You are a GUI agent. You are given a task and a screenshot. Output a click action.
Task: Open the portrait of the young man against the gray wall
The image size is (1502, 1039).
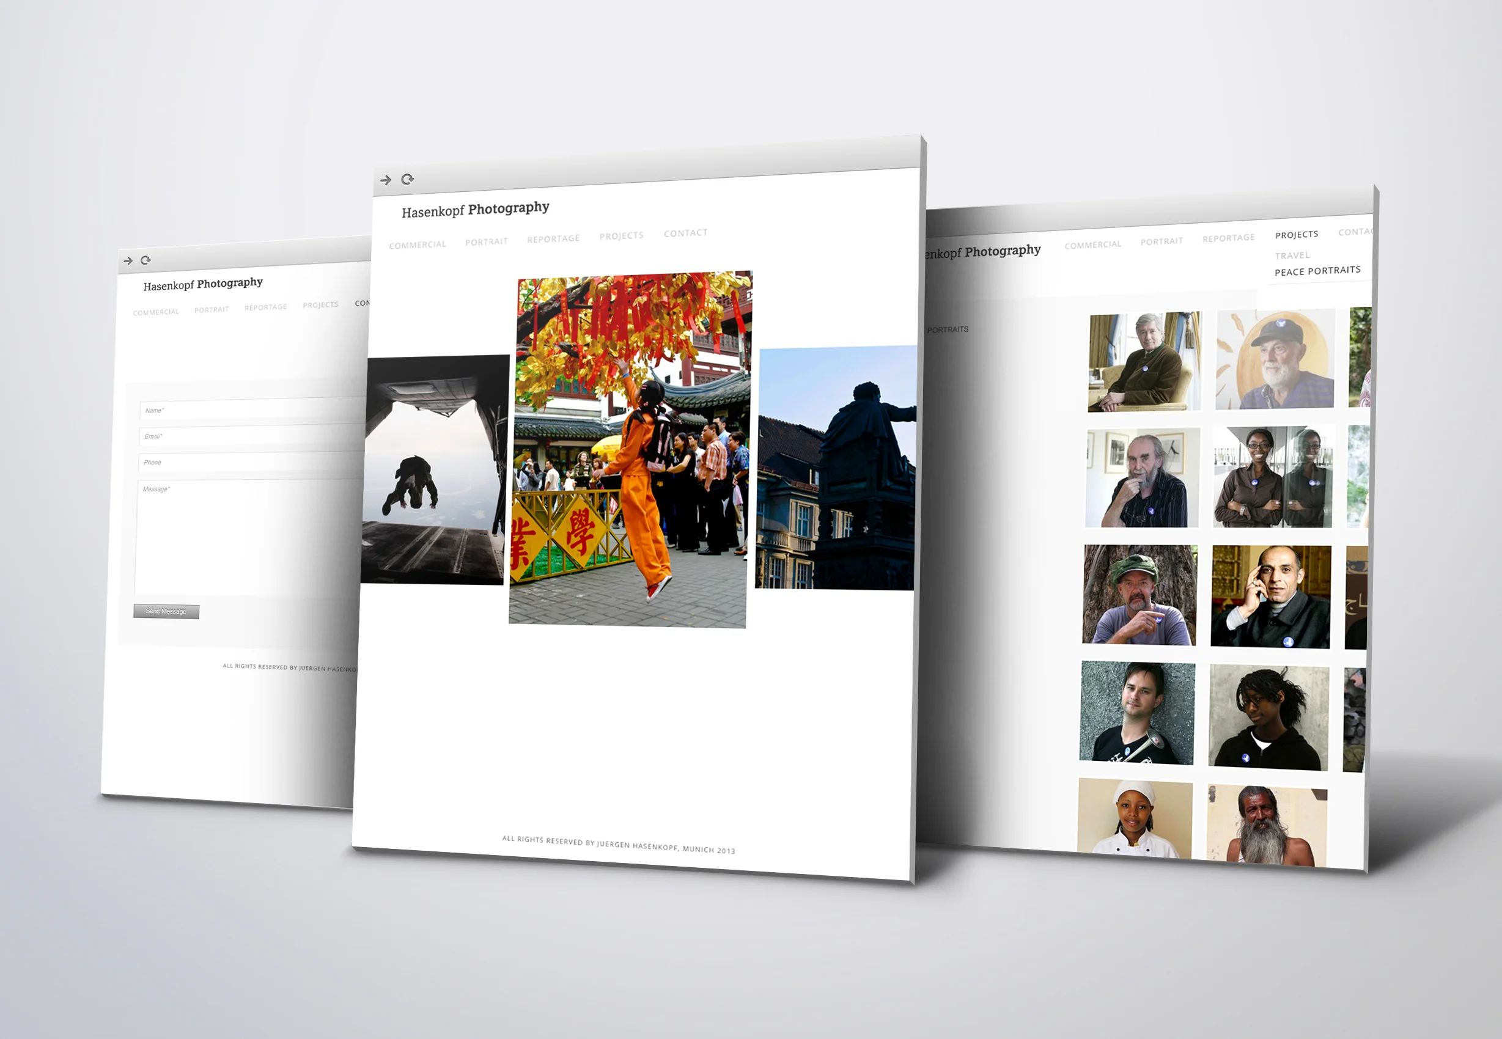pos(1137,713)
